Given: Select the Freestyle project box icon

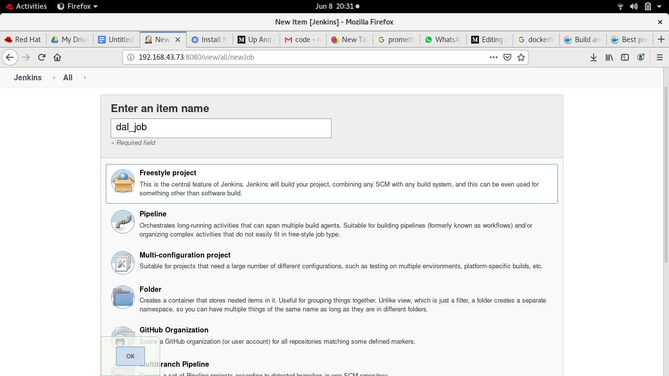Looking at the screenshot, I should [x=123, y=181].
